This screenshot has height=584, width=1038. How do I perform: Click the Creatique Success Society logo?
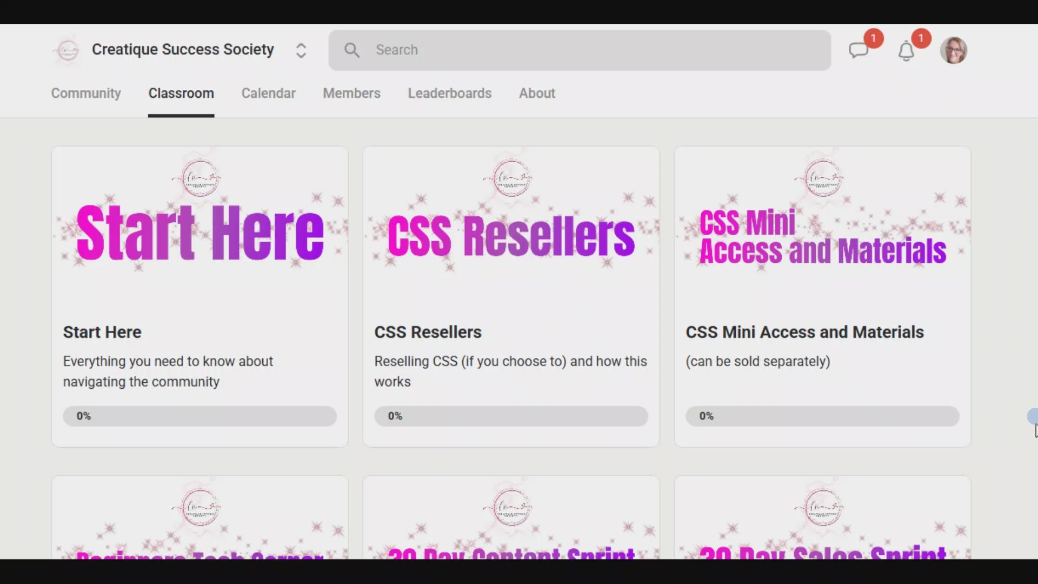pyautogui.click(x=68, y=50)
